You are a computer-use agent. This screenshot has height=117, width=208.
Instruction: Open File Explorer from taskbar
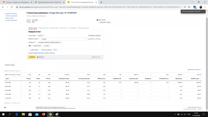[x=23, y=114]
